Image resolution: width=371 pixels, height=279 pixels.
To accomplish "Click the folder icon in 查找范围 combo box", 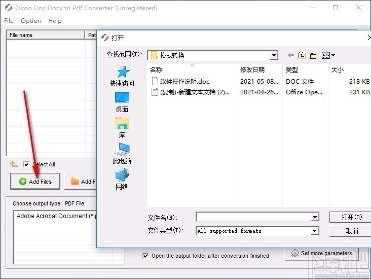I will tap(154, 55).
